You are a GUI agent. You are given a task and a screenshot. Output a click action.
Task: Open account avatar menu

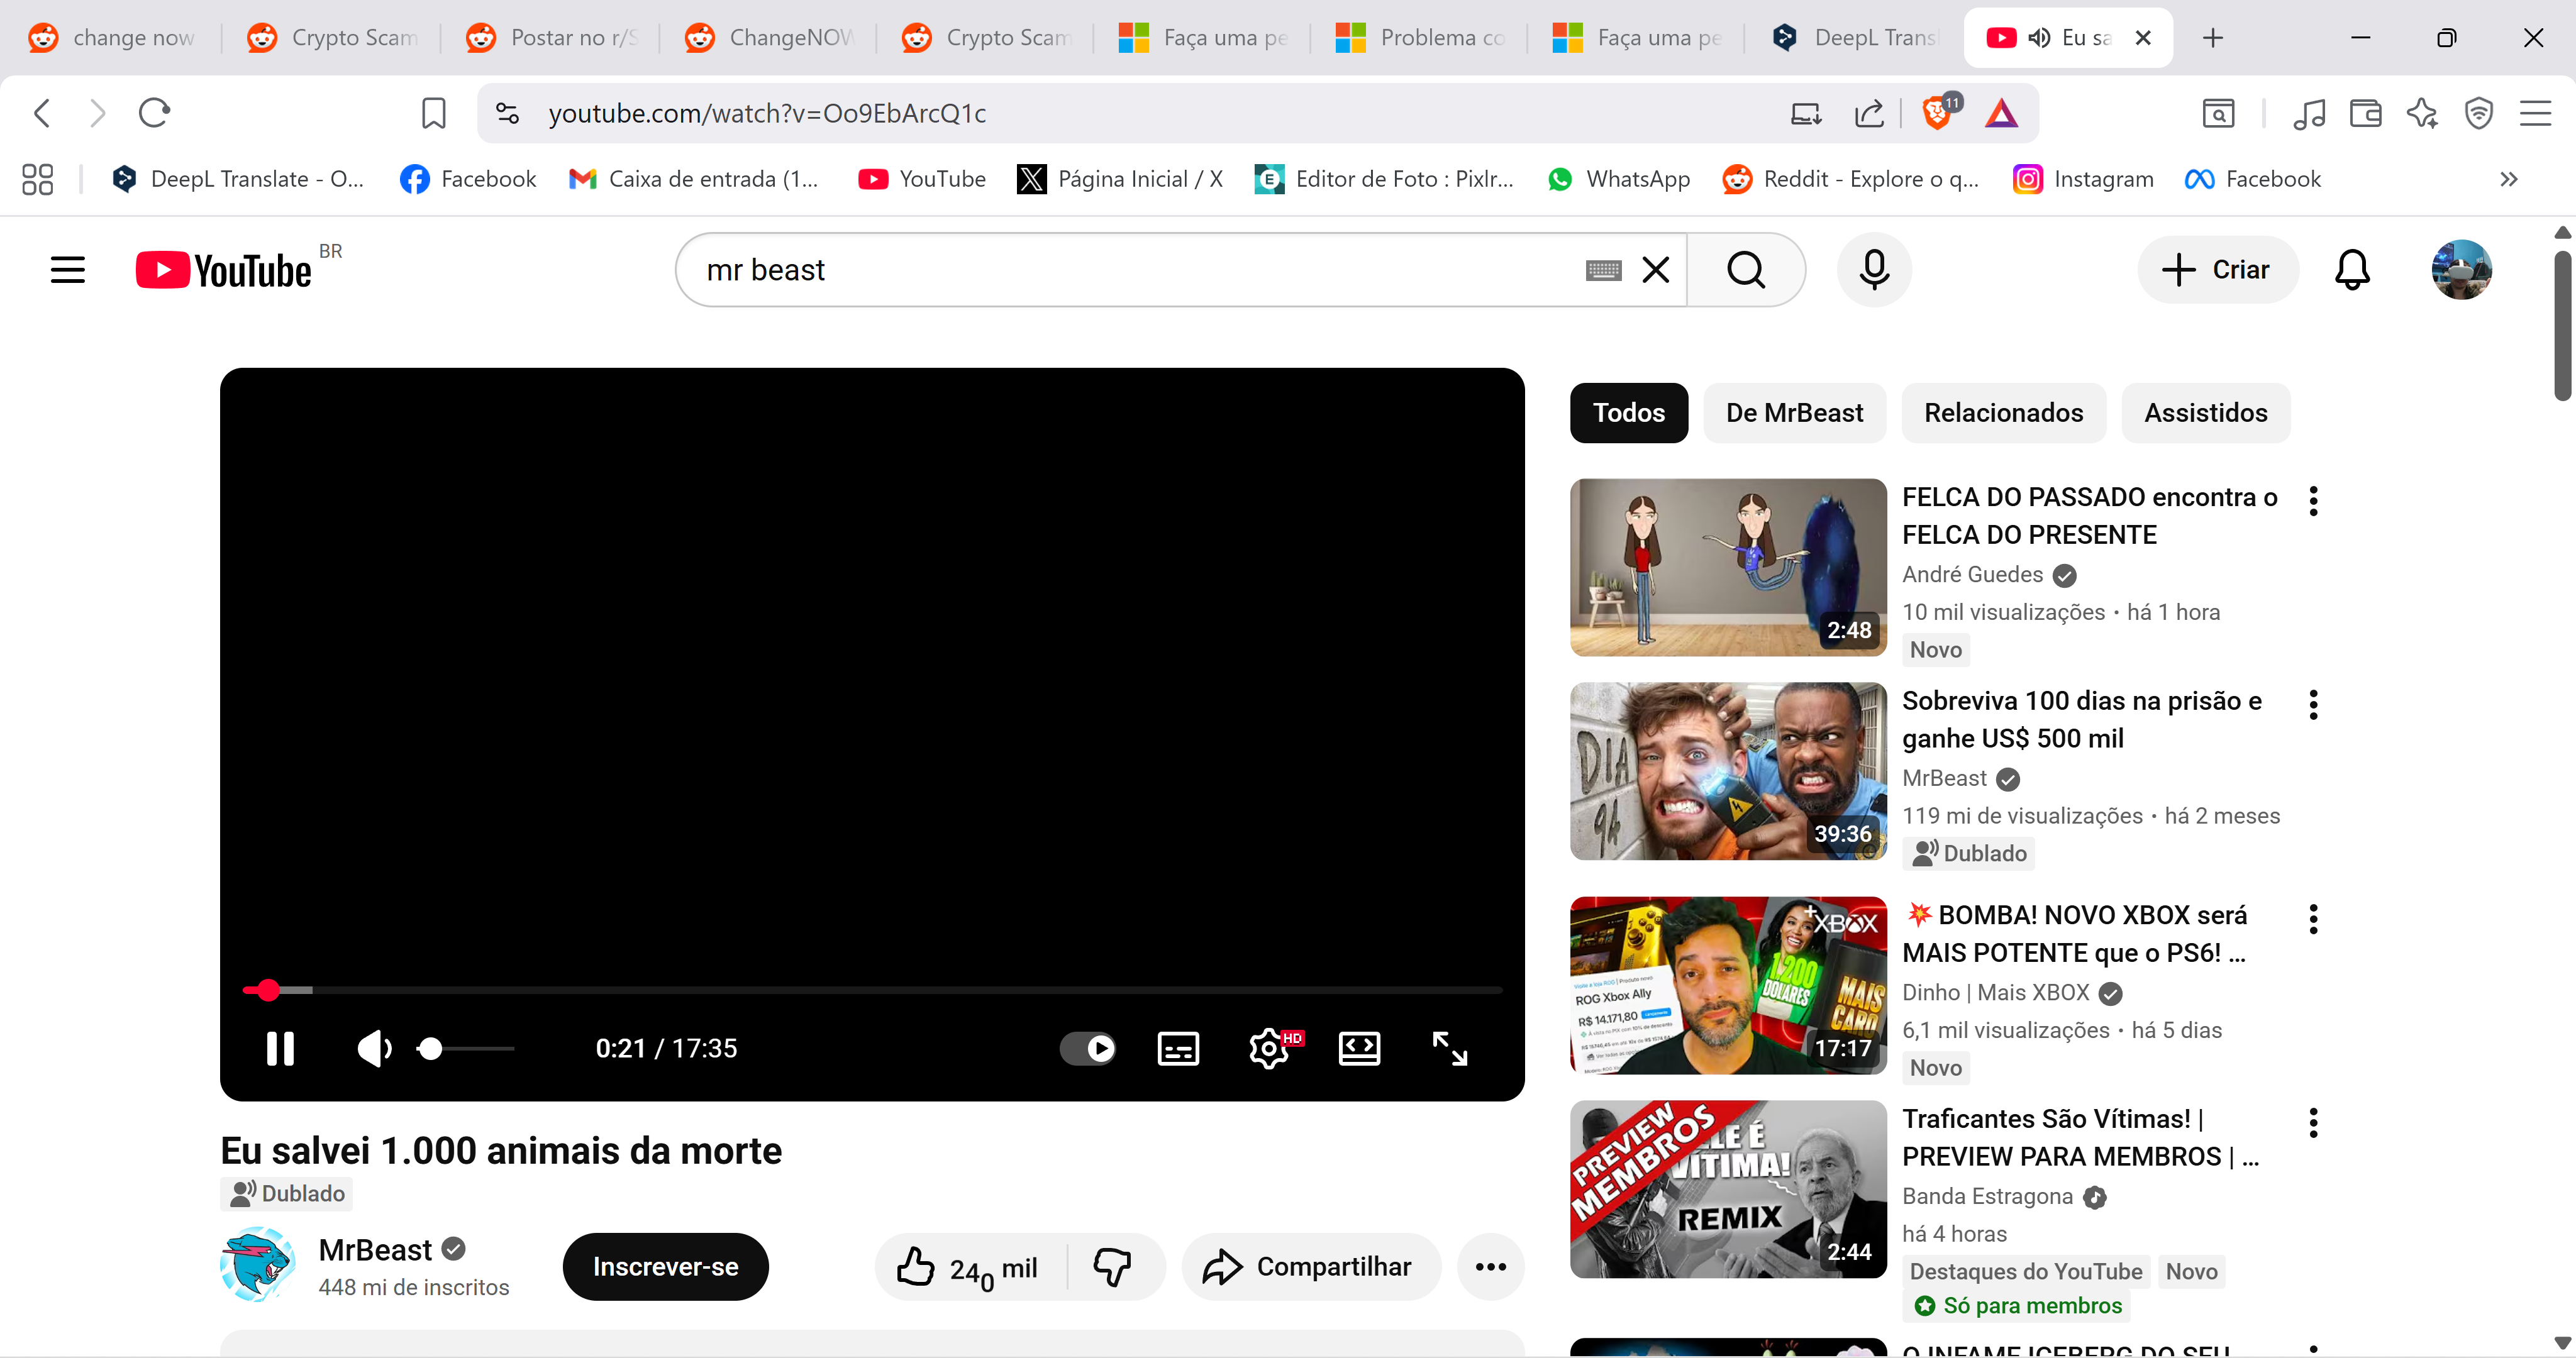2461,270
